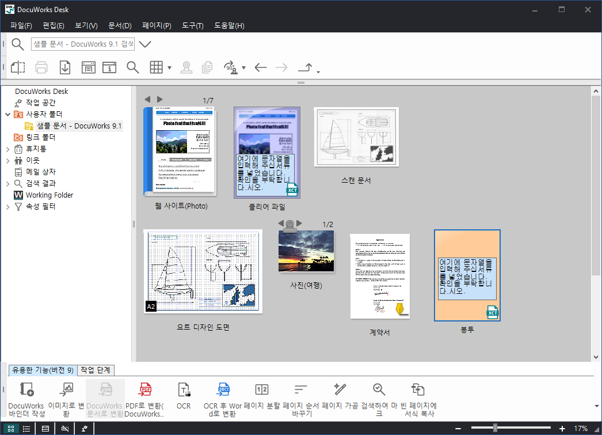Open the 편집(E) menu
This screenshot has height=435, width=602.
54,26
